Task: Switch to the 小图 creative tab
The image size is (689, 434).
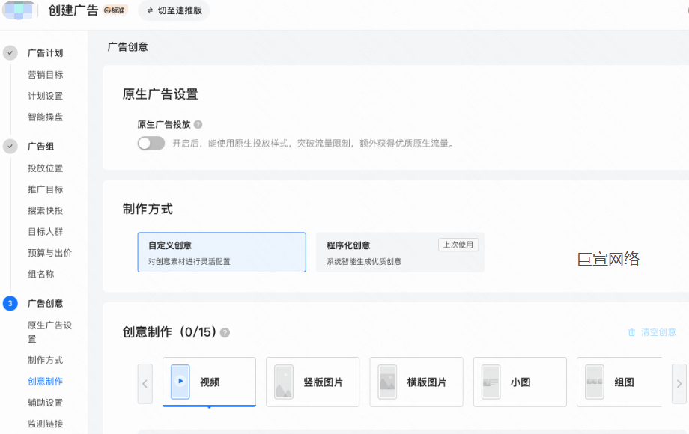Action: click(520, 382)
